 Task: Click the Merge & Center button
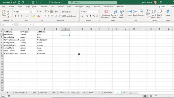point(69,16)
